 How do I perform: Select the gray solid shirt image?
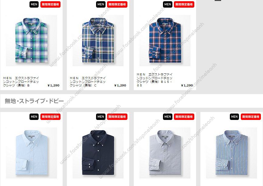165,153
